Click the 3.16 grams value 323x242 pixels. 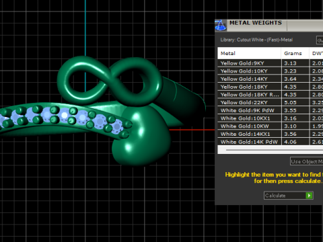click(x=290, y=118)
